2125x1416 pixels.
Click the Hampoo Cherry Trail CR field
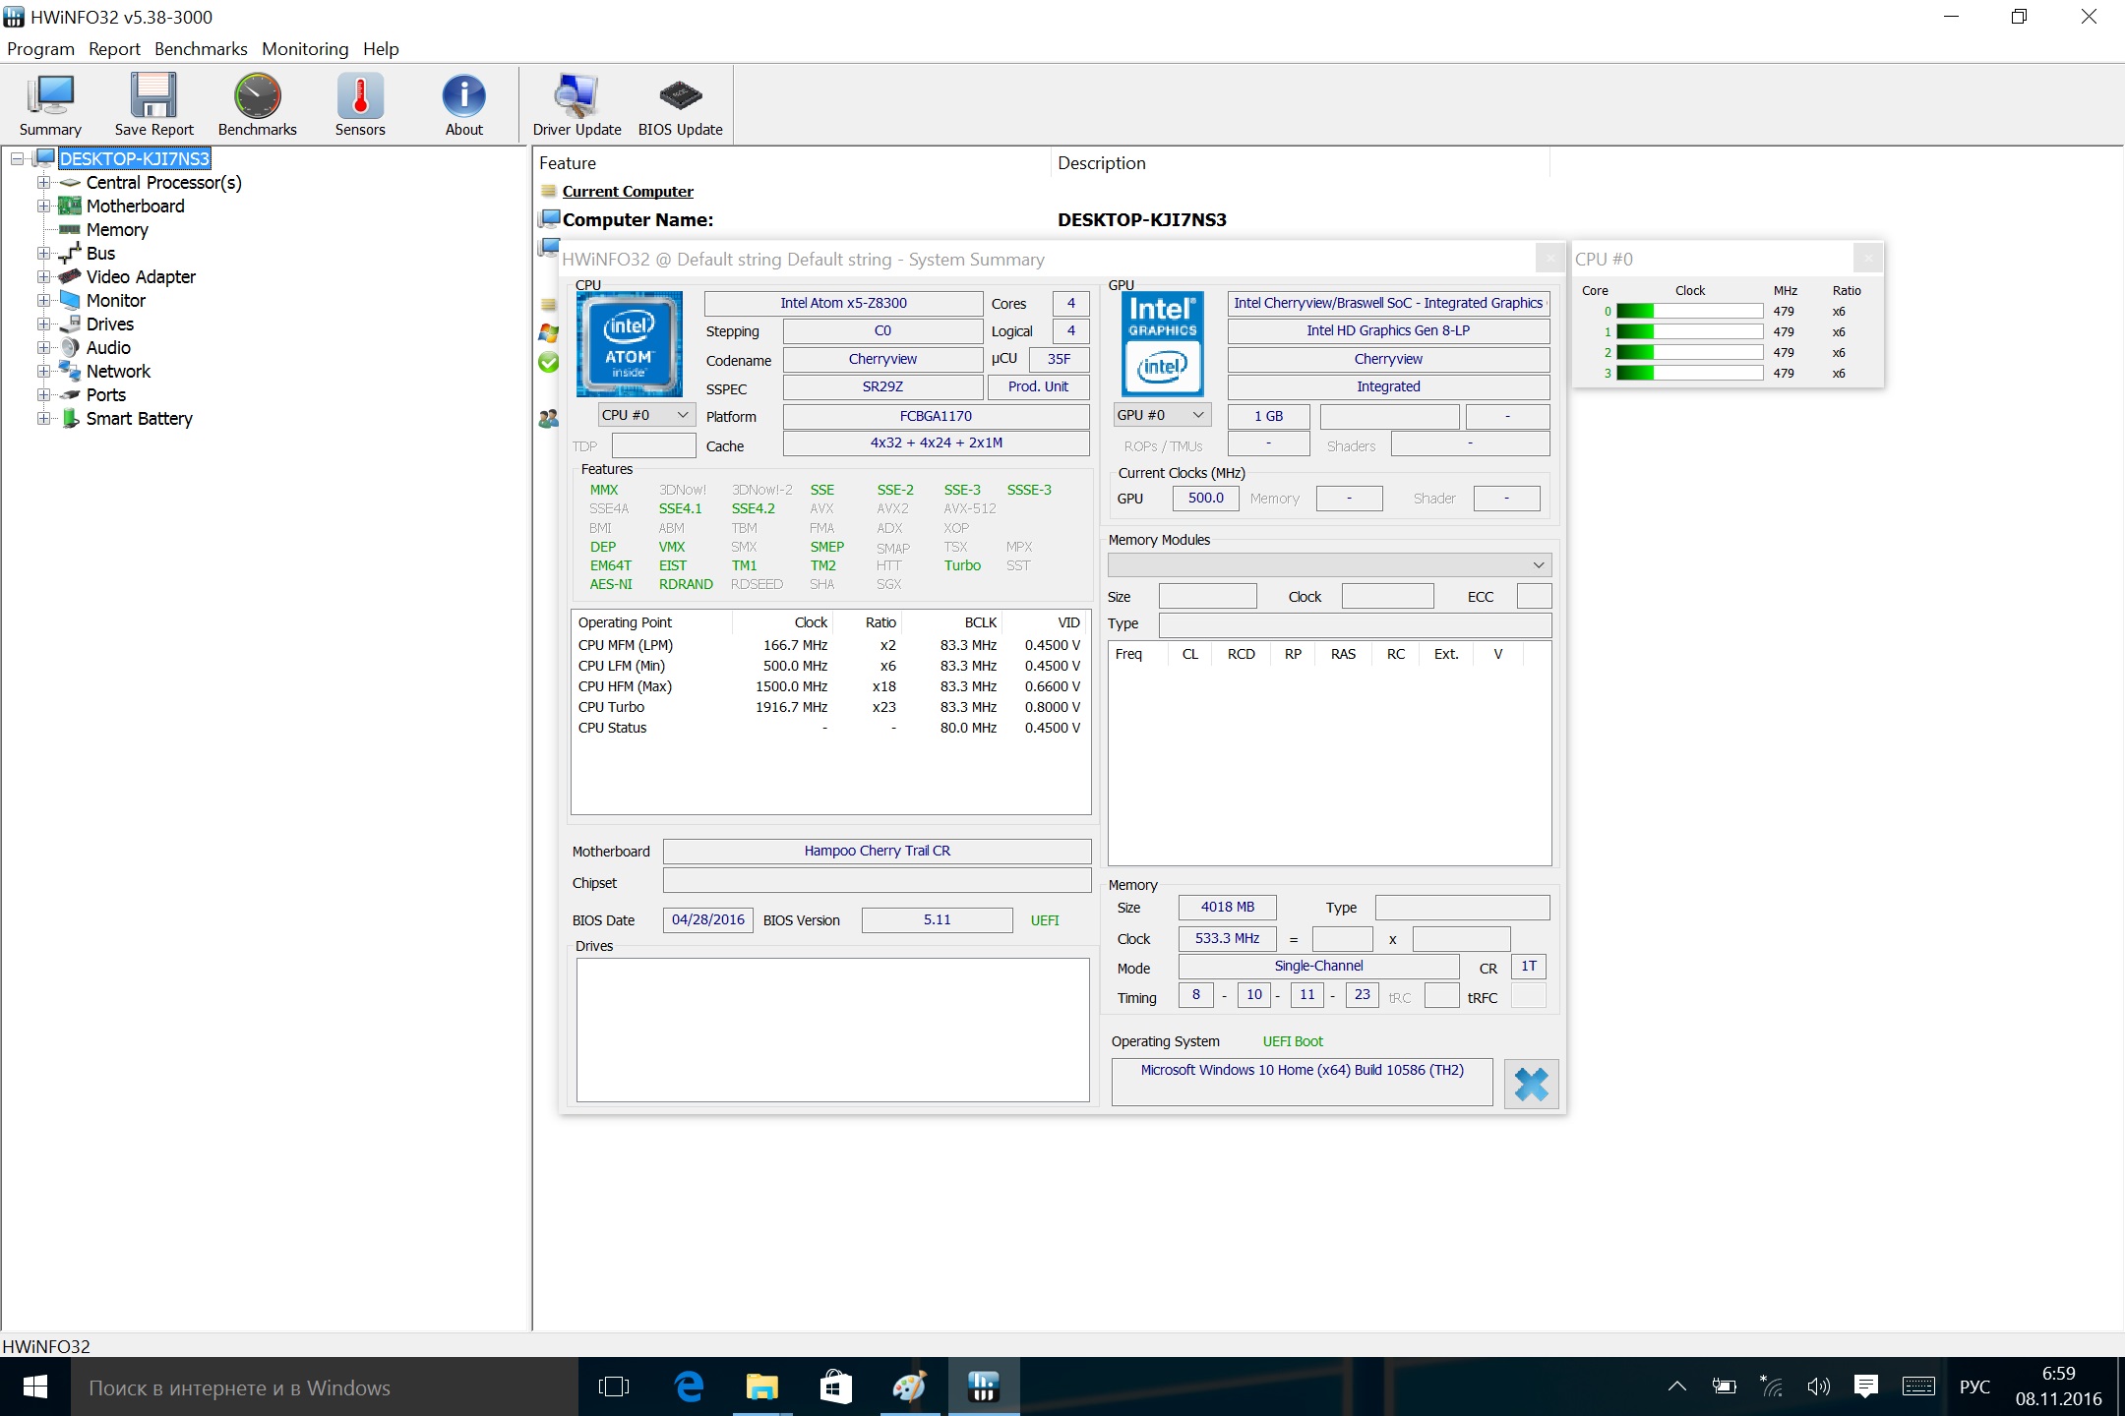click(877, 851)
